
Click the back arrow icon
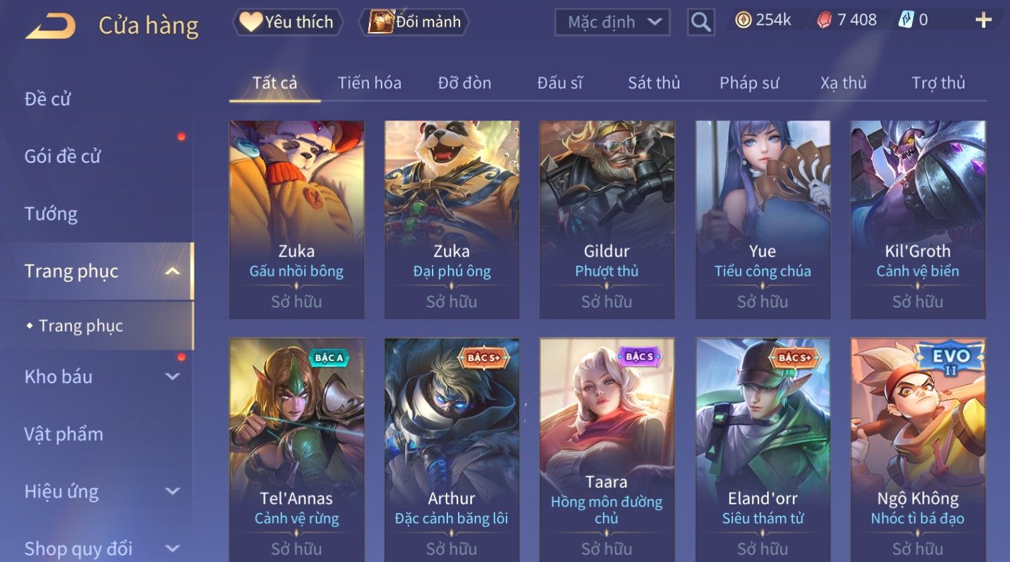pos(50,27)
